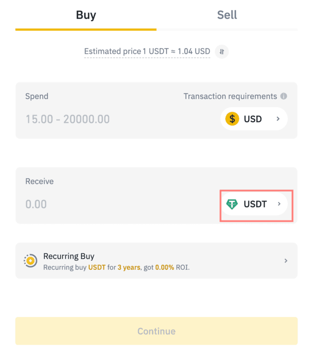Click the 0.00% ROI value

point(165,267)
